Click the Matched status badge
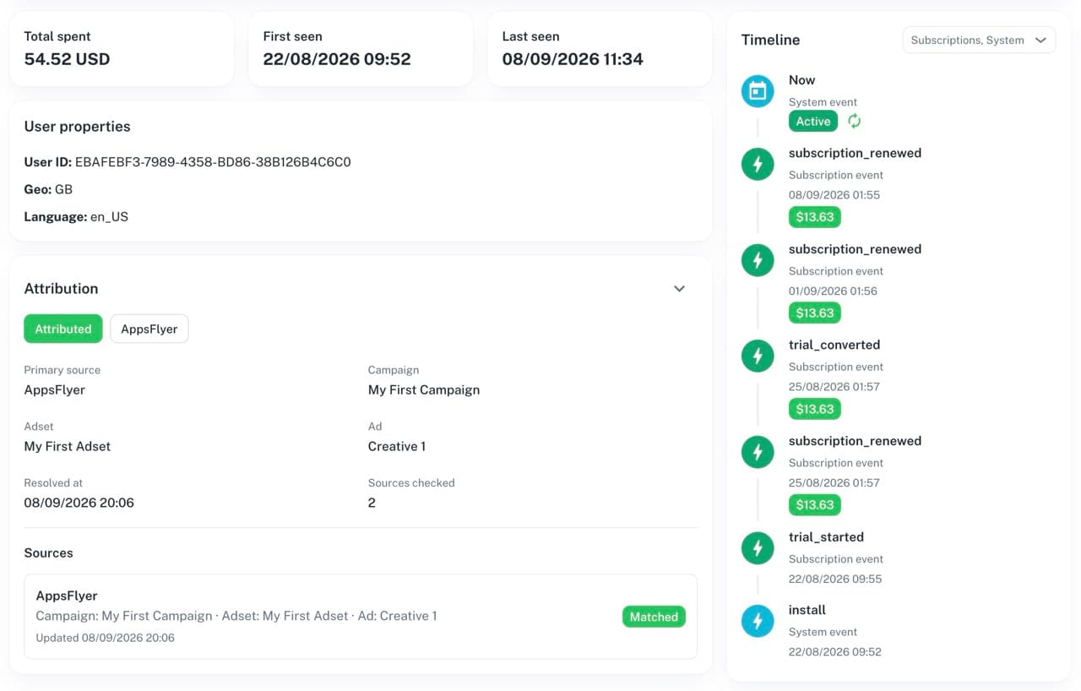 pyautogui.click(x=654, y=617)
